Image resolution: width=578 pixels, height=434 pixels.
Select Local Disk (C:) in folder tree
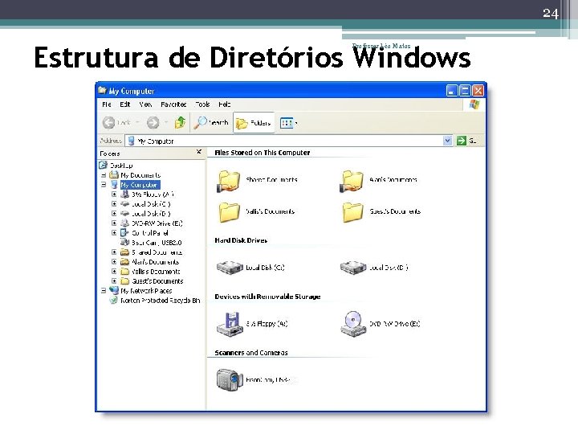point(151,203)
